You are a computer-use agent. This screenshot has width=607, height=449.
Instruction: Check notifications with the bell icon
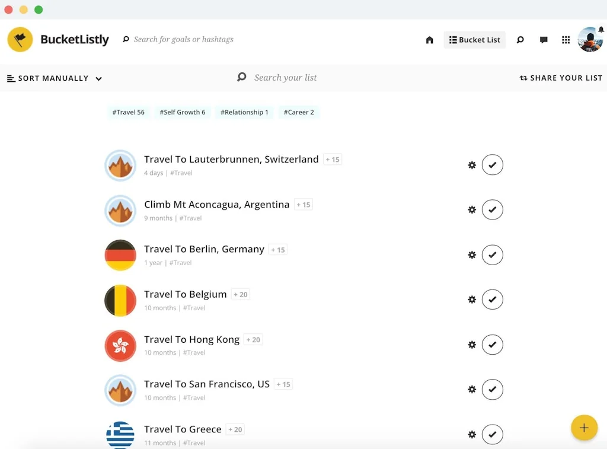(x=601, y=28)
